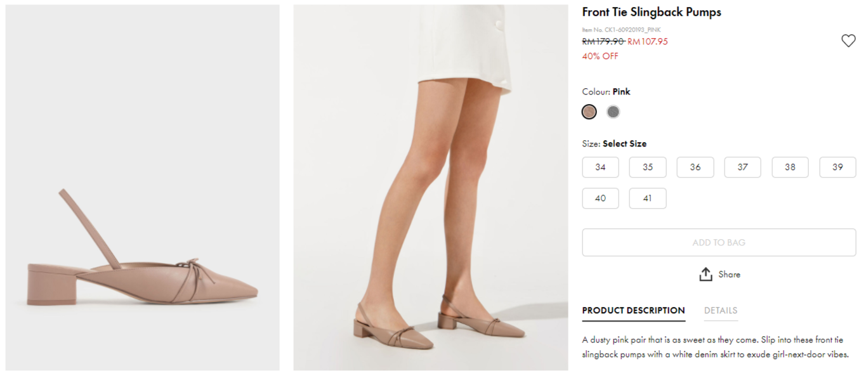Open the side-view shoe product image
The height and width of the screenshot is (378, 866).
click(143, 188)
